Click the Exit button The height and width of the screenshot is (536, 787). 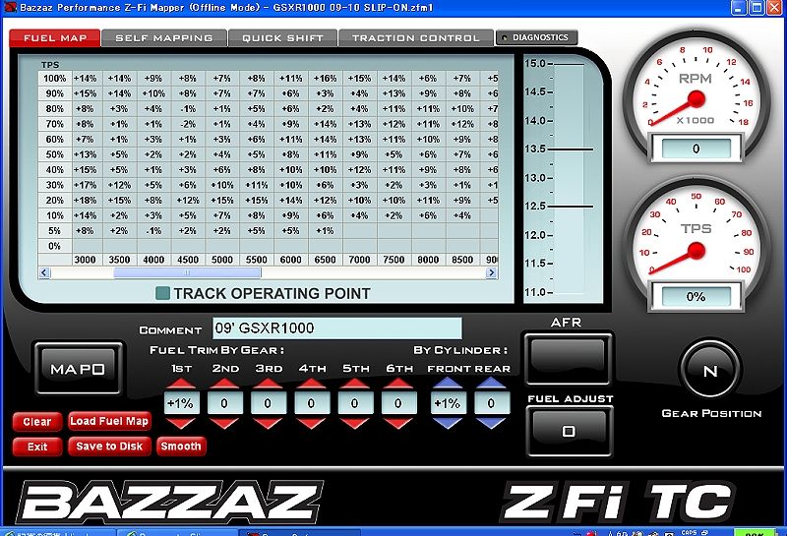click(37, 447)
